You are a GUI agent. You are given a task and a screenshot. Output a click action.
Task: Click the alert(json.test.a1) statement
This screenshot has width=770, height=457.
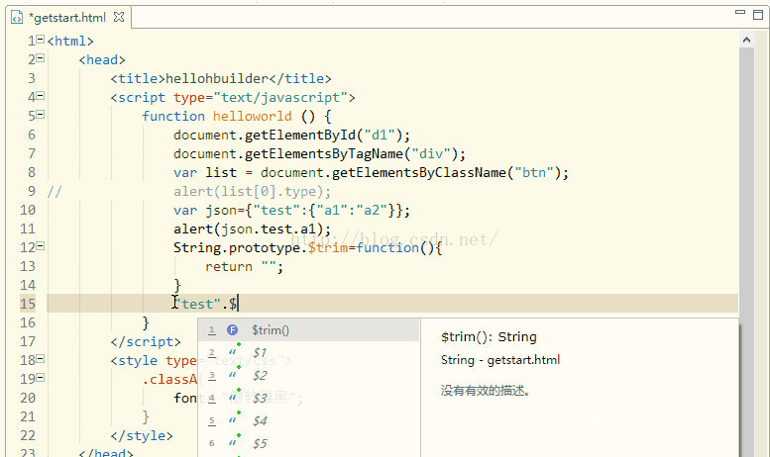[252, 228]
